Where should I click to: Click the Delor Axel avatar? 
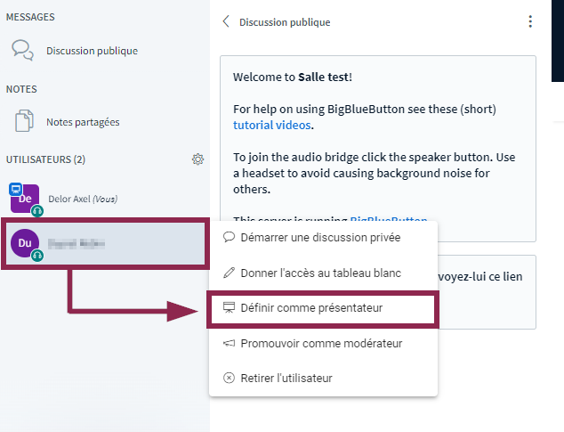click(25, 198)
